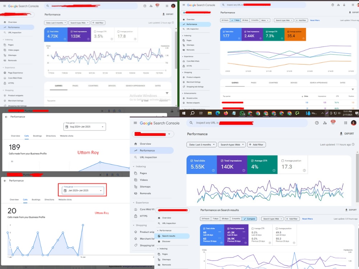
Task: Open Google apps grid in the 5.55K-clicks console
Action: 345,123
